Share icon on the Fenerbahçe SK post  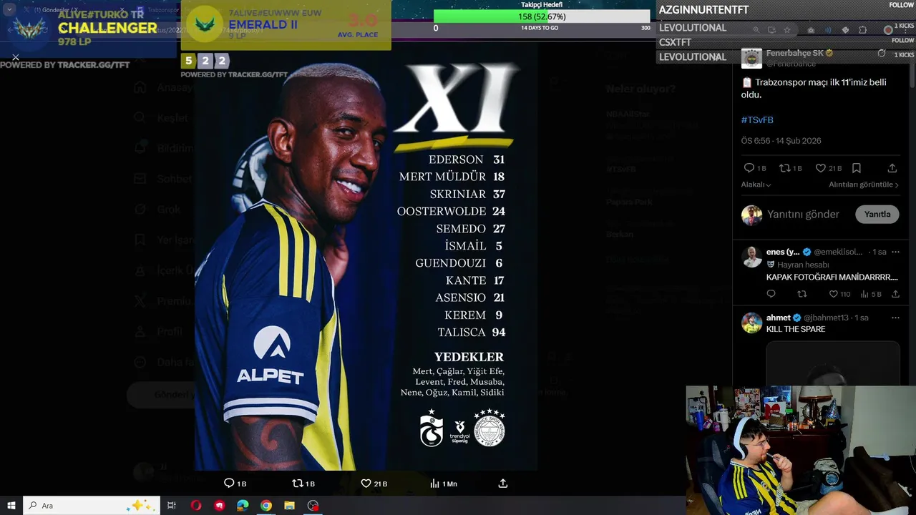tap(892, 168)
